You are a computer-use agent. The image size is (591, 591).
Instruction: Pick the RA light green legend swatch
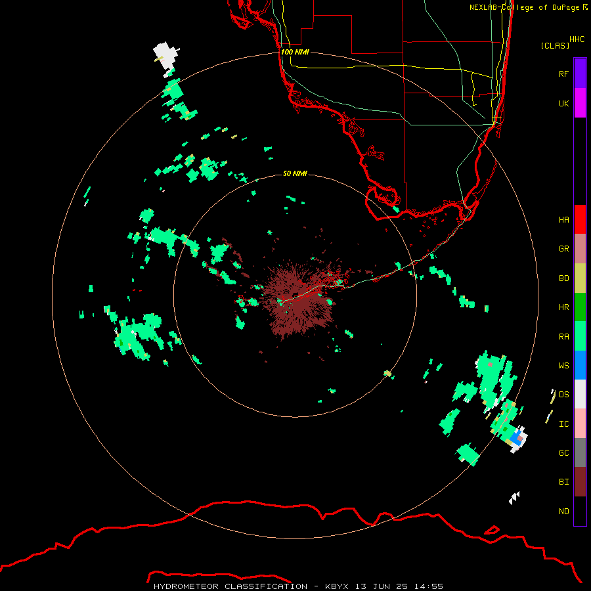pos(580,336)
